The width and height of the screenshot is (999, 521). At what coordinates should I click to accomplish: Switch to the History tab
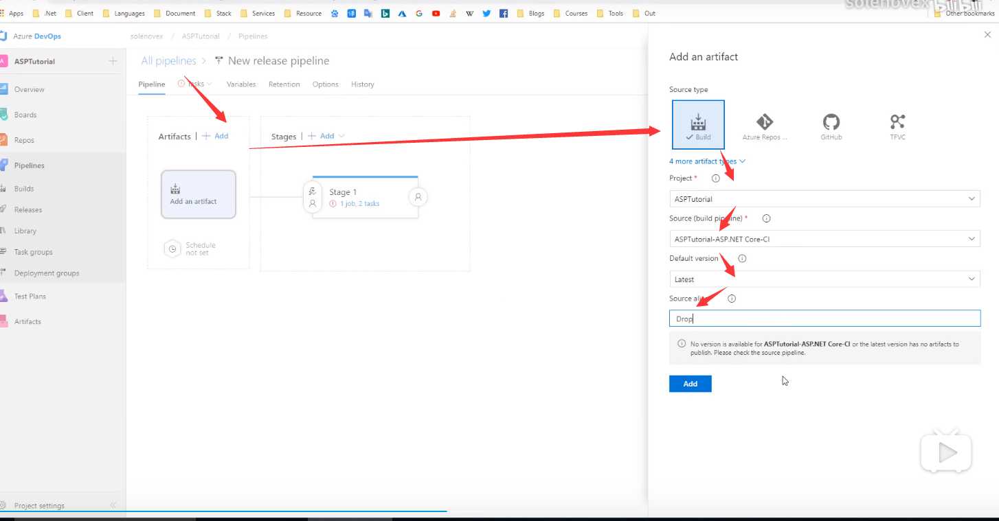pyautogui.click(x=363, y=84)
